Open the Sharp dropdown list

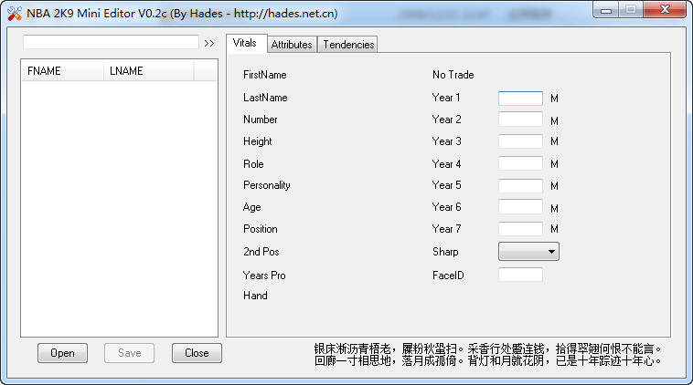point(528,252)
